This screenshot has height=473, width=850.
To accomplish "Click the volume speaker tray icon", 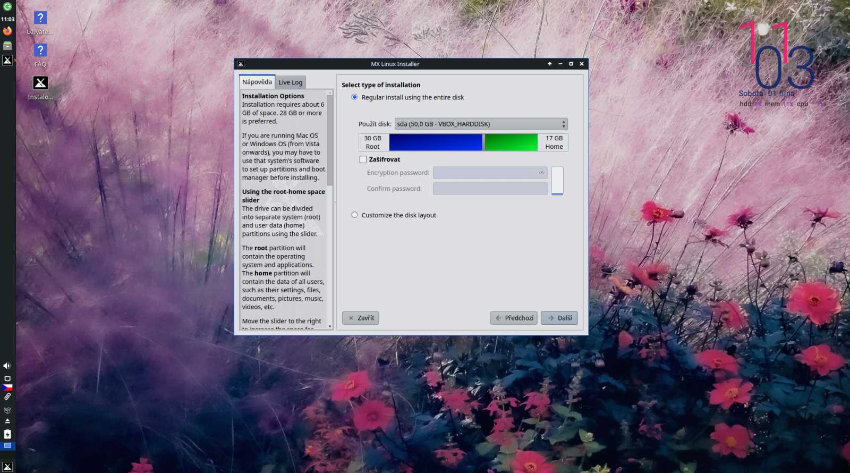I will point(7,366).
